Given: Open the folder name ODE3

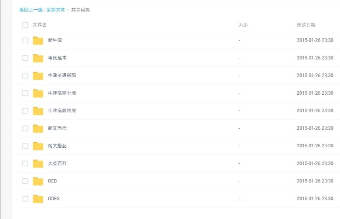Looking at the screenshot, I should [54, 199].
